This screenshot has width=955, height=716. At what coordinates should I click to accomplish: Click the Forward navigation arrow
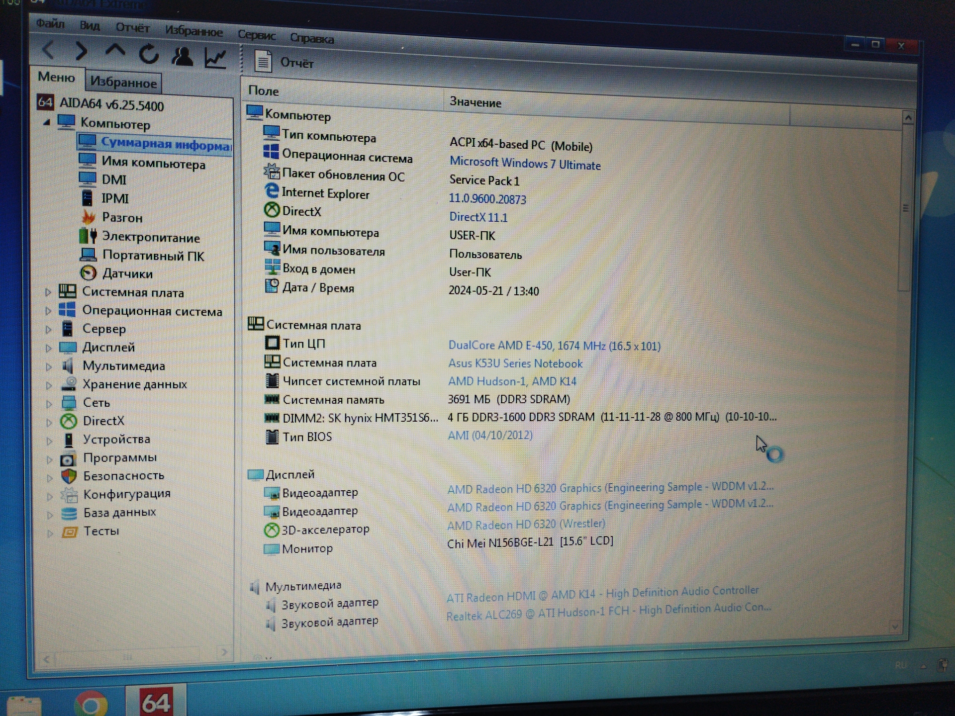[81, 51]
